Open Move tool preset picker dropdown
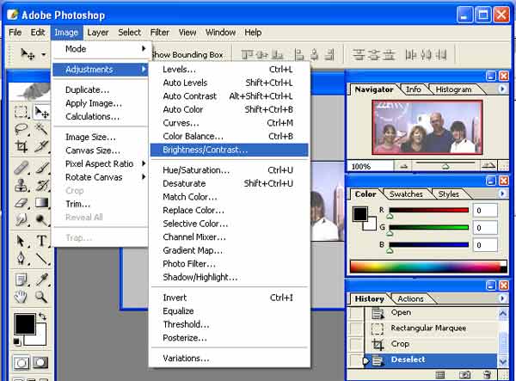 tap(44, 54)
